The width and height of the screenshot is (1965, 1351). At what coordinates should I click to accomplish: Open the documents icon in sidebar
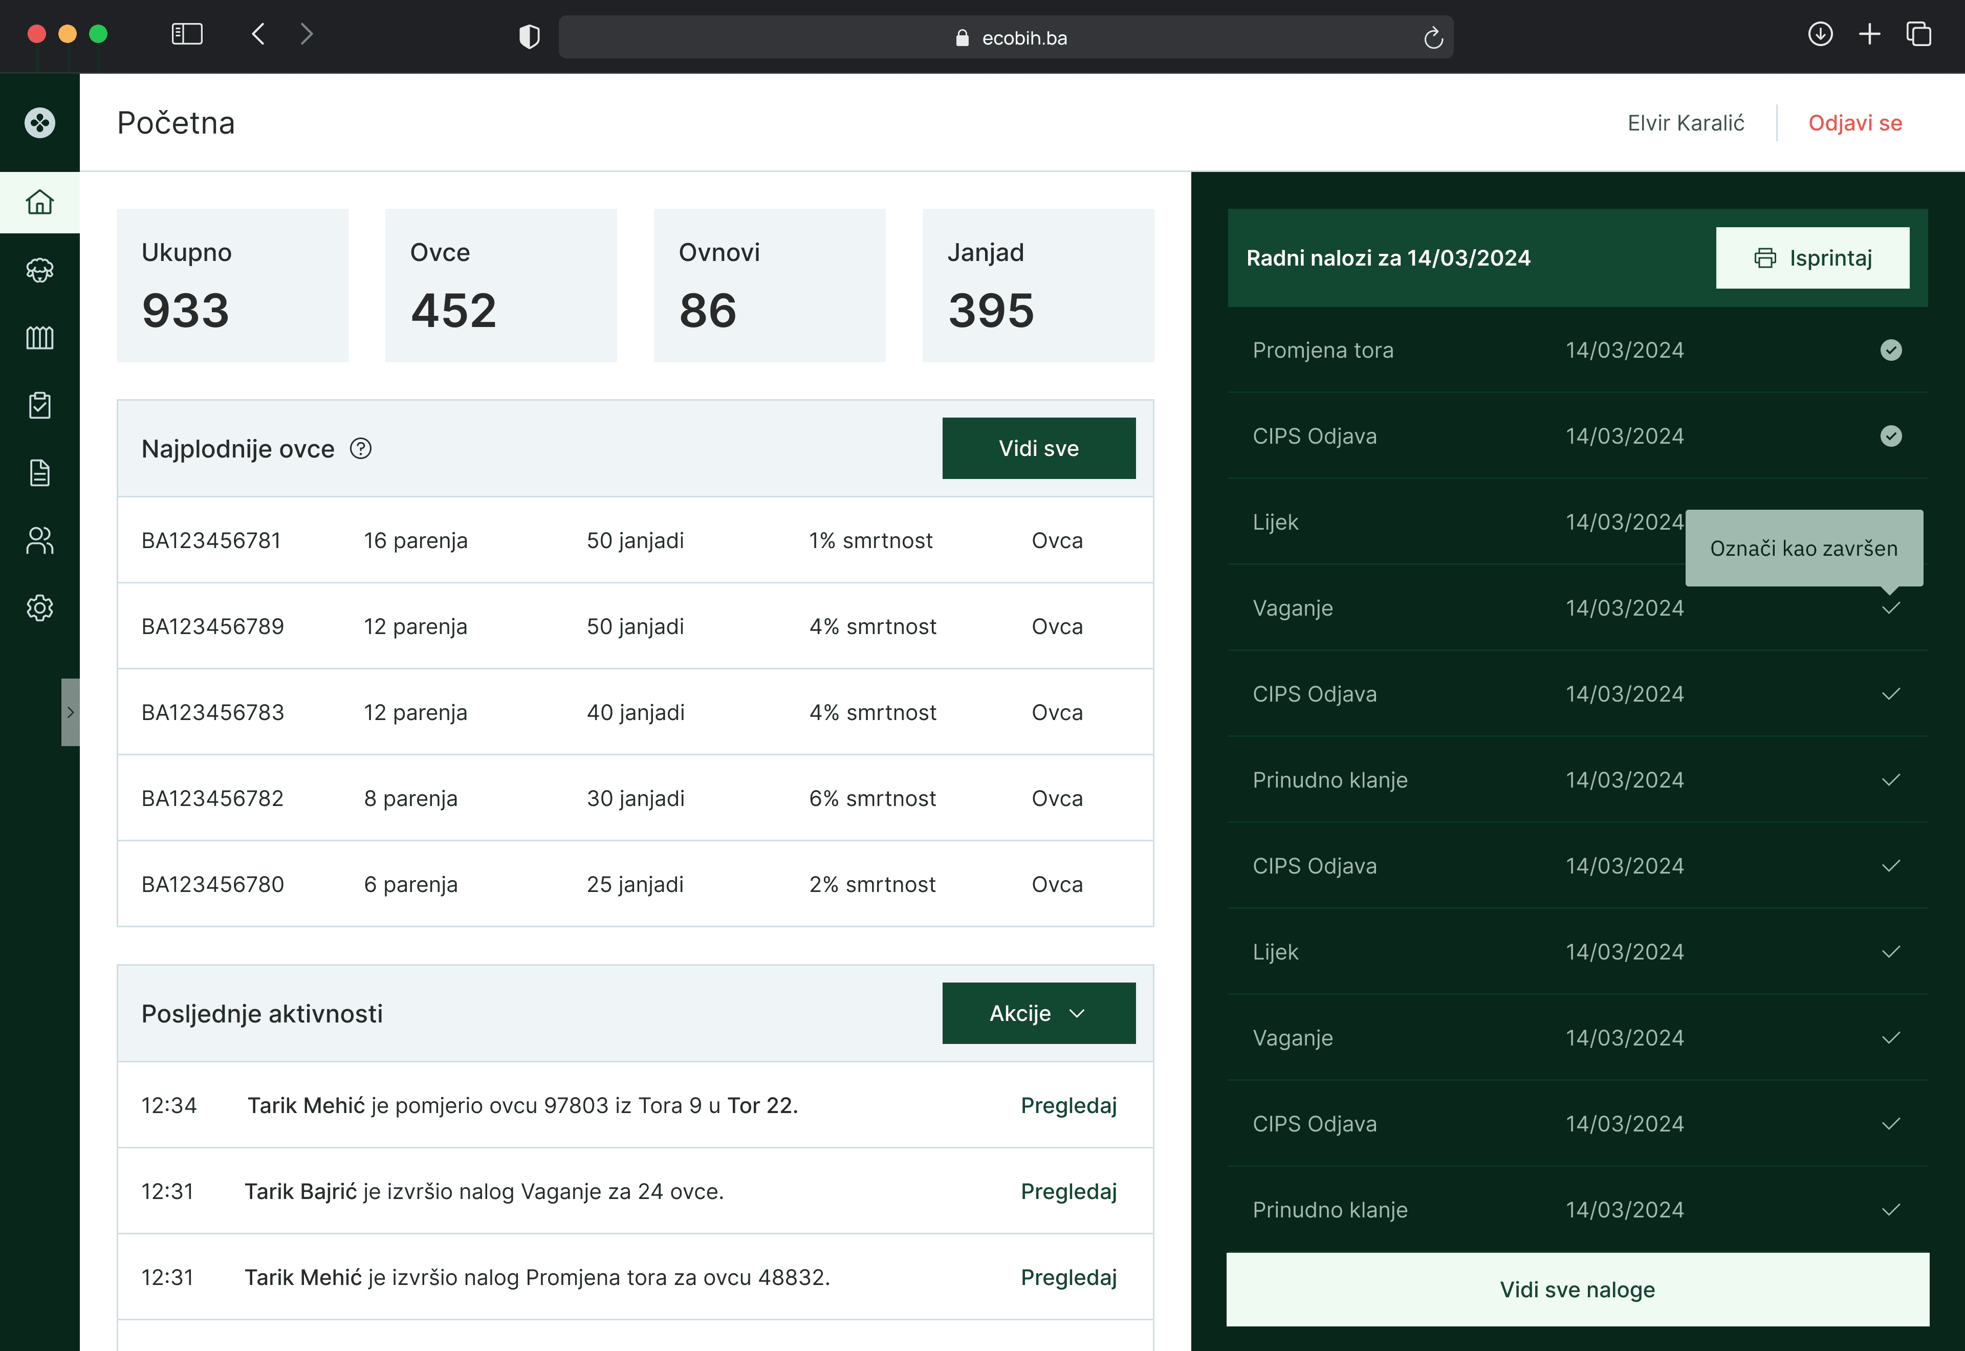pos(40,472)
